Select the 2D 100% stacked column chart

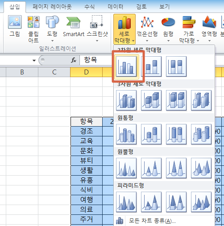pyautogui.click(x=176, y=66)
